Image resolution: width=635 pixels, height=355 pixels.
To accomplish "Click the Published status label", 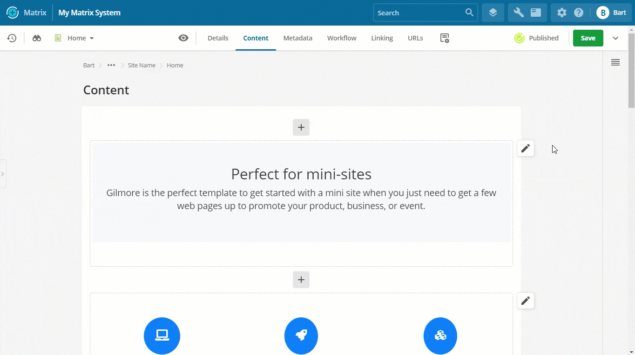I will pyautogui.click(x=544, y=38).
